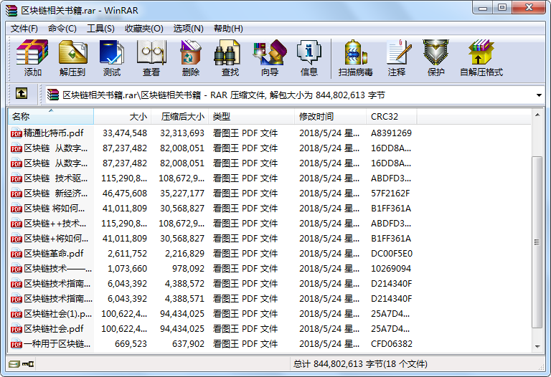551x377 pixels.
Task: Sort by the 名称 column header
Action: [x=51, y=117]
